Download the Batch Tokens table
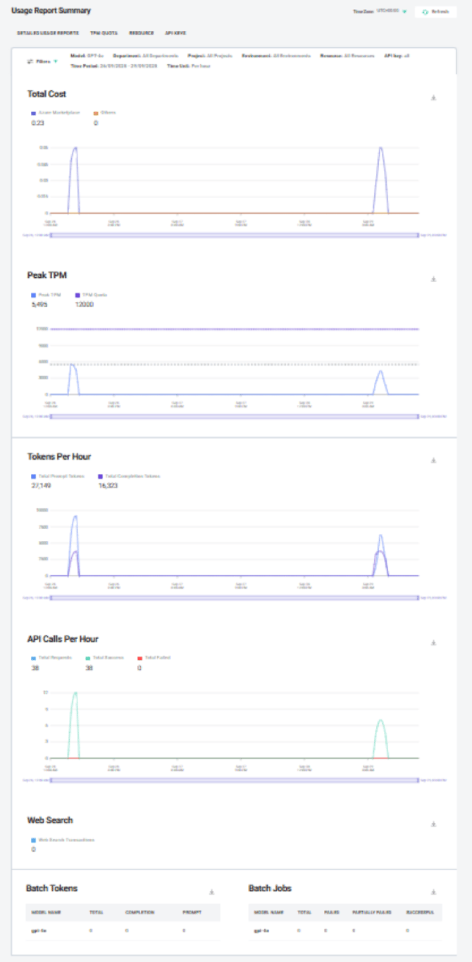Viewport: 472px width, 962px height. pos(211,892)
